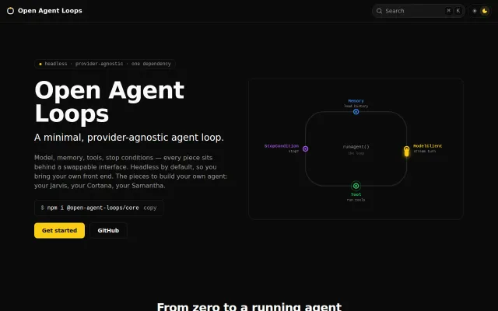The width and height of the screenshot is (498, 311).
Task: Click the runAgent() text in loop center
Action: tap(356, 147)
